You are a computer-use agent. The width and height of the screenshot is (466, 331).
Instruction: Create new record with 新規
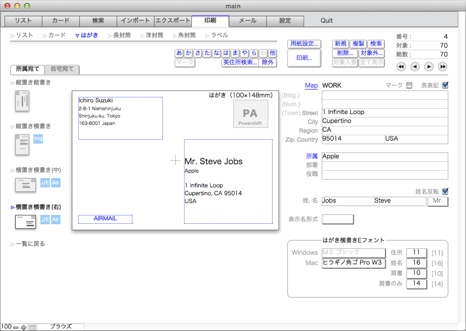(x=341, y=44)
